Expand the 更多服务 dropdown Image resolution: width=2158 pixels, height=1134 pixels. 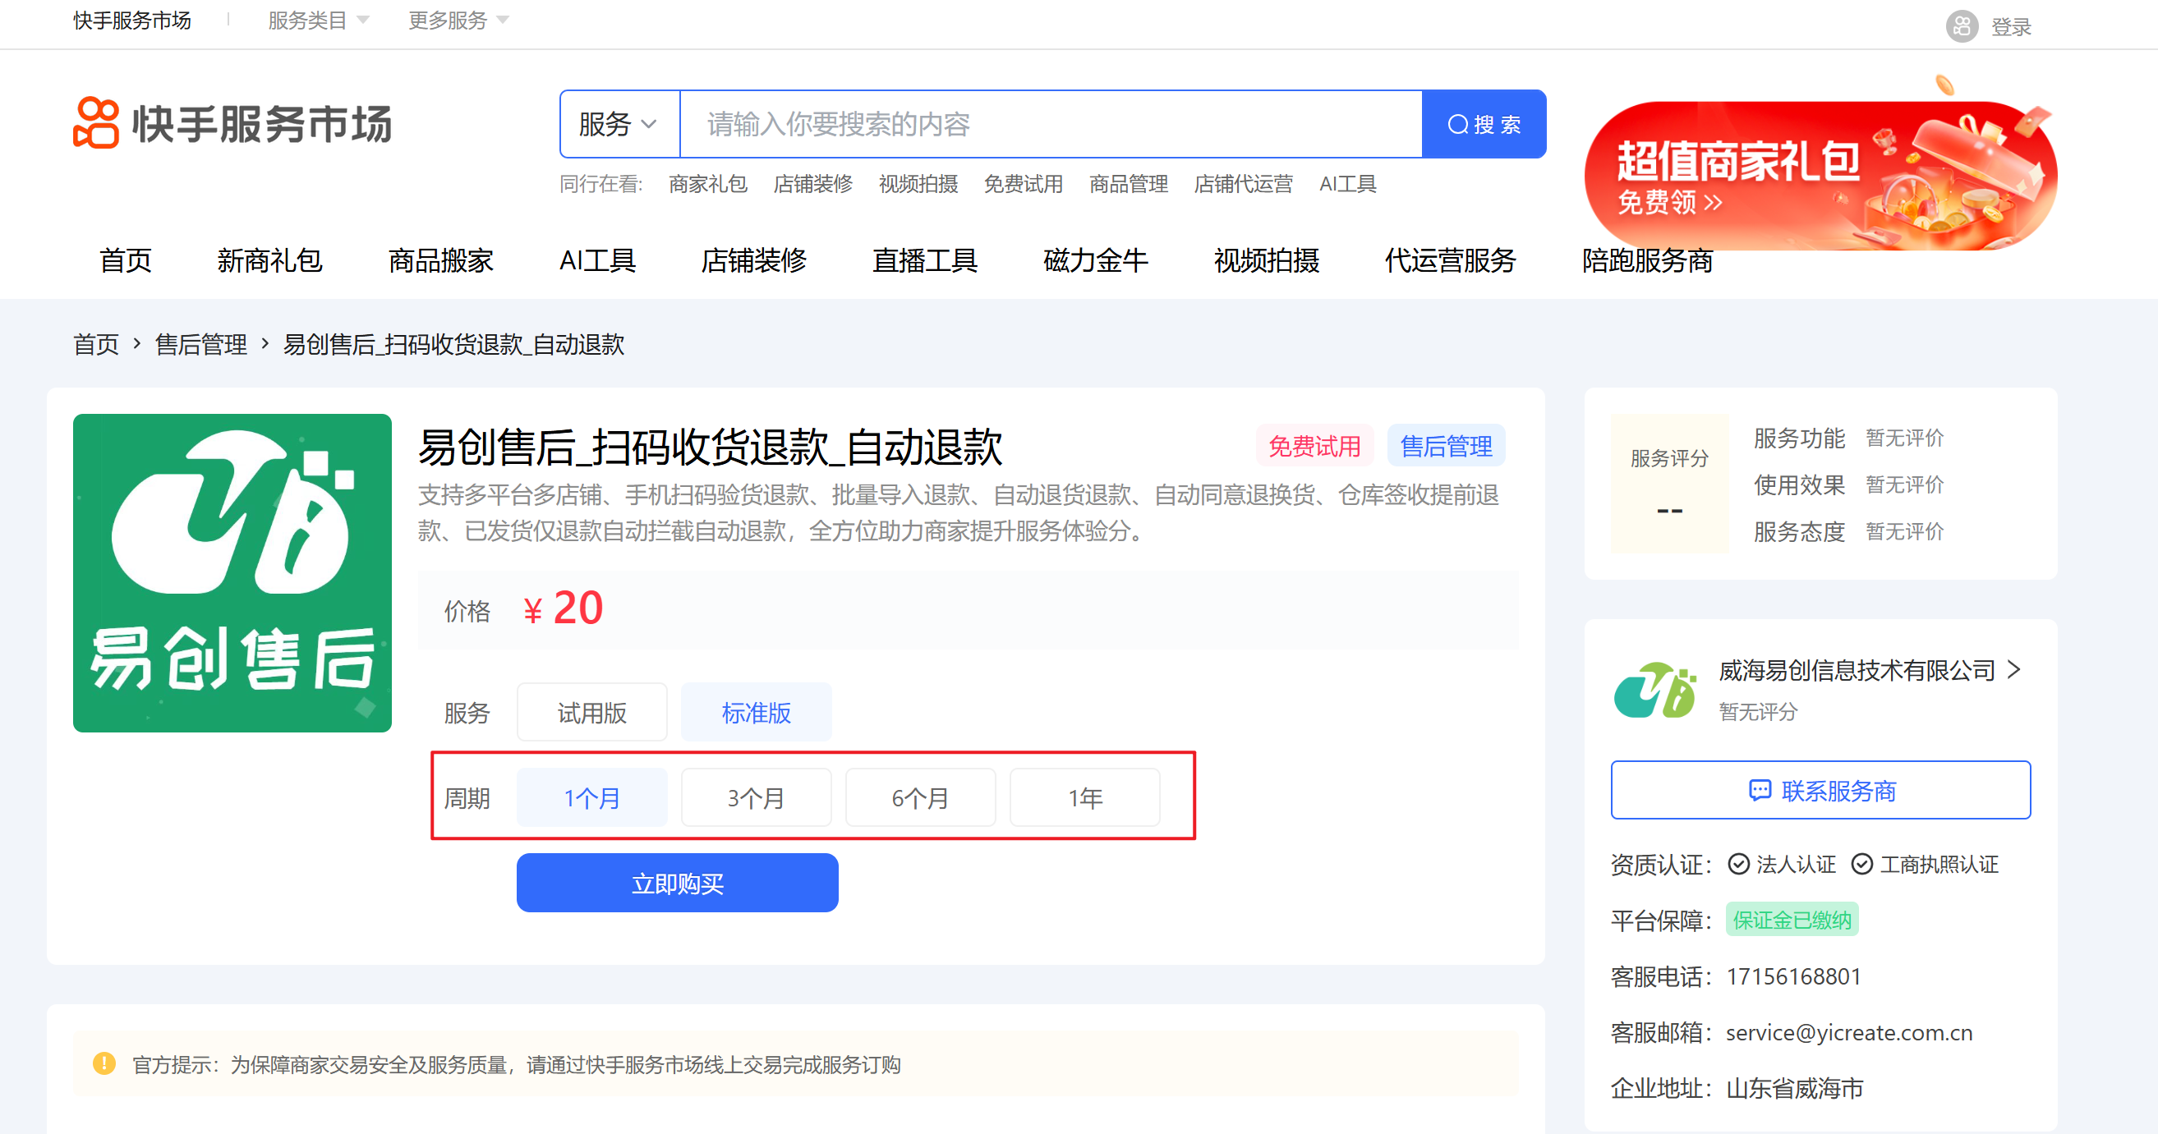click(x=458, y=20)
